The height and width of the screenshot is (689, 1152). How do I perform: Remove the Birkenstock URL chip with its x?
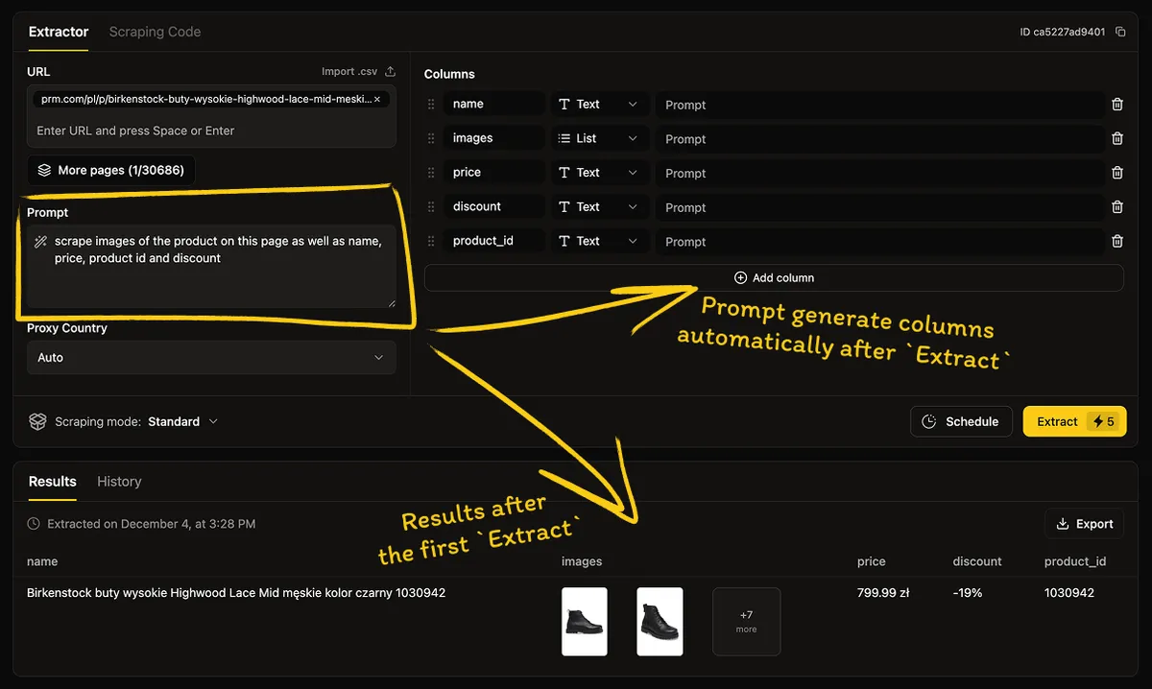tap(376, 98)
